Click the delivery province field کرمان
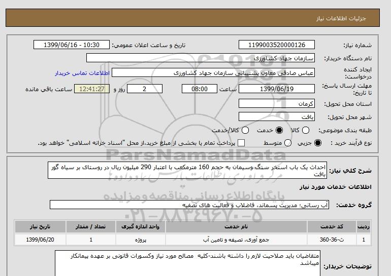Viewport: 391px width, 276px height. 277,103
